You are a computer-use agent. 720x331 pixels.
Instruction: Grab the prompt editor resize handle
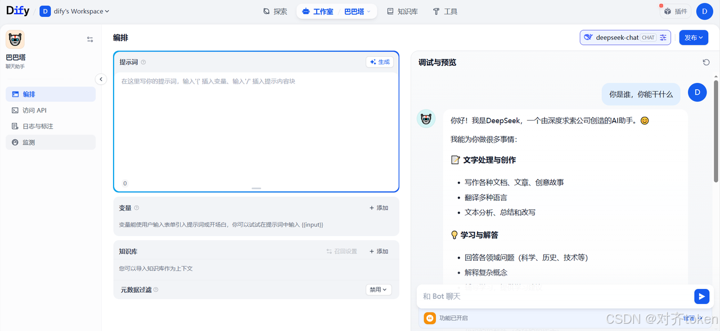(x=256, y=189)
